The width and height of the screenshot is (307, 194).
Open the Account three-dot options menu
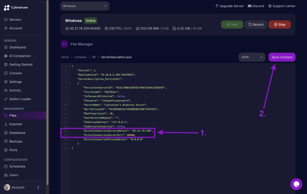tap(38, 187)
